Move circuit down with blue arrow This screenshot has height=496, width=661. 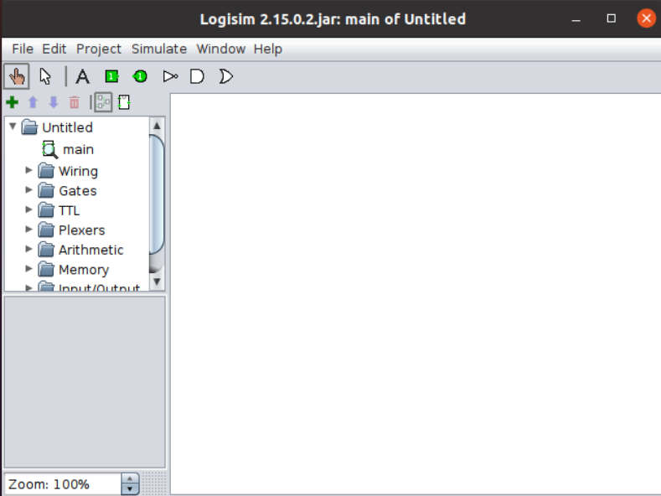coord(54,102)
